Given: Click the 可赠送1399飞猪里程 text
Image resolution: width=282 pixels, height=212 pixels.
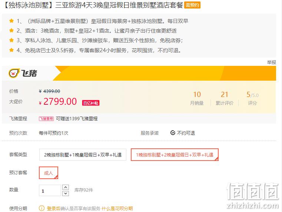Looking at the screenshot, I should 77,119.
